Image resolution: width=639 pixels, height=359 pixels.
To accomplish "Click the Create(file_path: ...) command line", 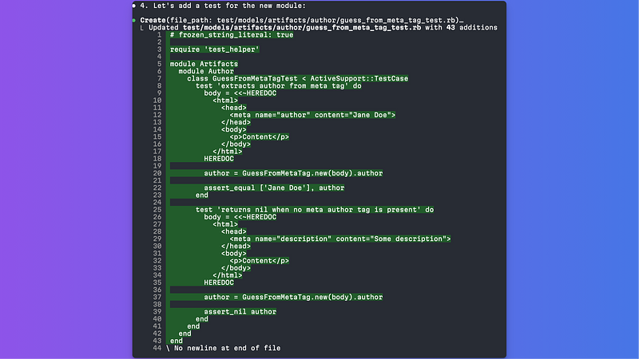I will (x=302, y=20).
